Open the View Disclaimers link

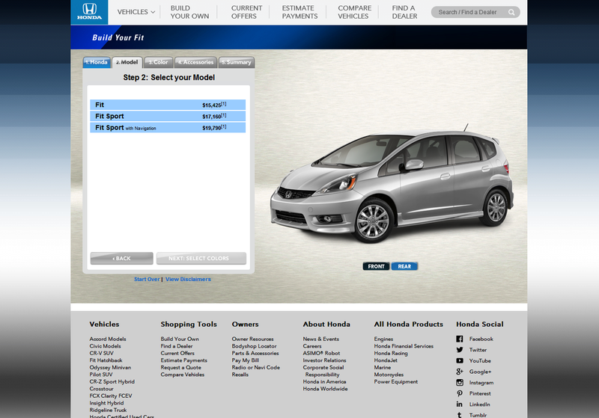[188, 279]
